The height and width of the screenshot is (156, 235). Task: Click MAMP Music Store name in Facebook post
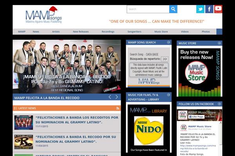[200, 126]
